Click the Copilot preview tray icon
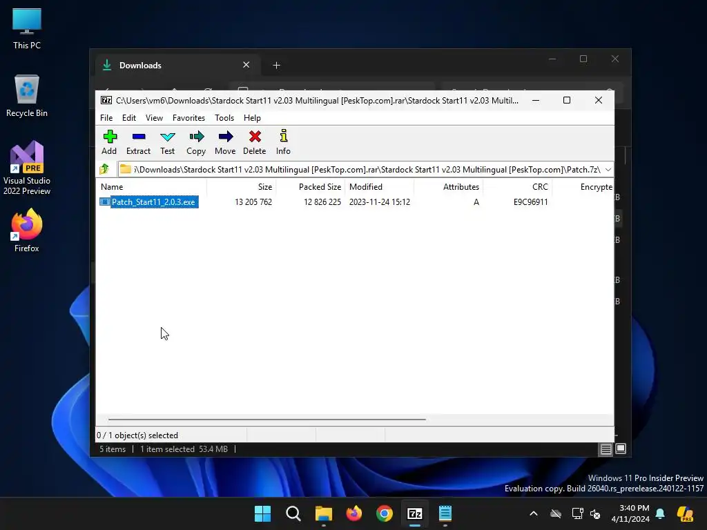Image resolution: width=707 pixels, height=530 pixels. coord(686,513)
